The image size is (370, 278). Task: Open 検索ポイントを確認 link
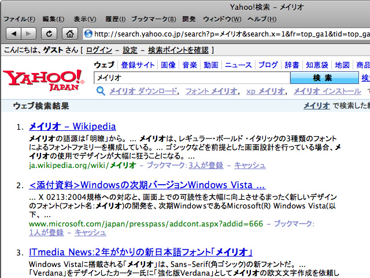(x=177, y=50)
